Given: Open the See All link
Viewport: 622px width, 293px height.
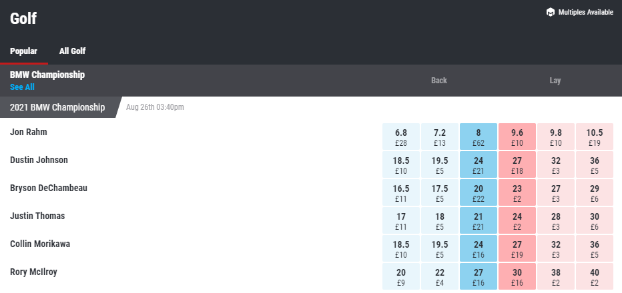Looking at the screenshot, I should [22, 87].
